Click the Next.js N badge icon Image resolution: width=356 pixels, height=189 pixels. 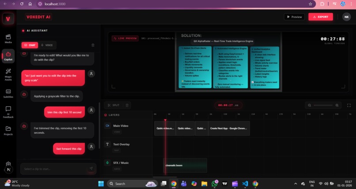[9, 170]
